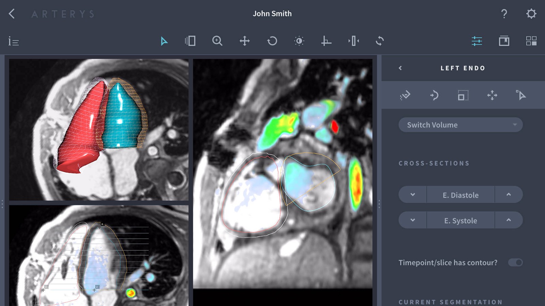Jump to the E. Systole cross-section
The height and width of the screenshot is (306, 545).
[x=461, y=220]
